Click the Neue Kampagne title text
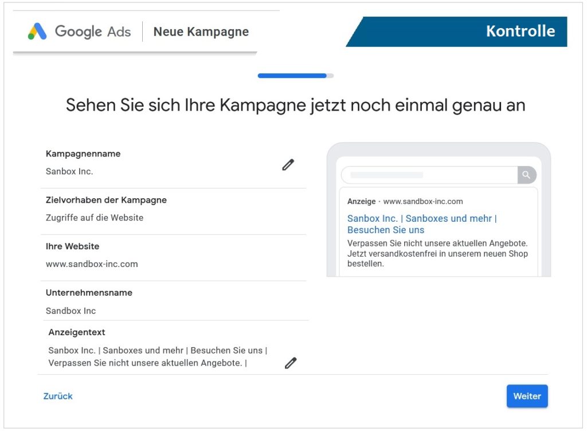The width and height of the screenshot is (587, 432). (201, 32)
